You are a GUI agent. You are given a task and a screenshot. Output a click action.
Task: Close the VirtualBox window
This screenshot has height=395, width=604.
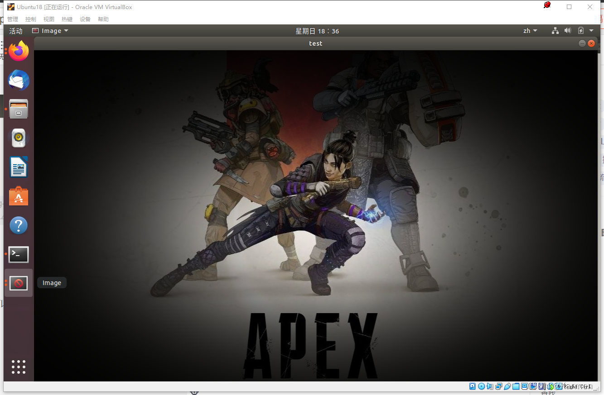point(590,7)
